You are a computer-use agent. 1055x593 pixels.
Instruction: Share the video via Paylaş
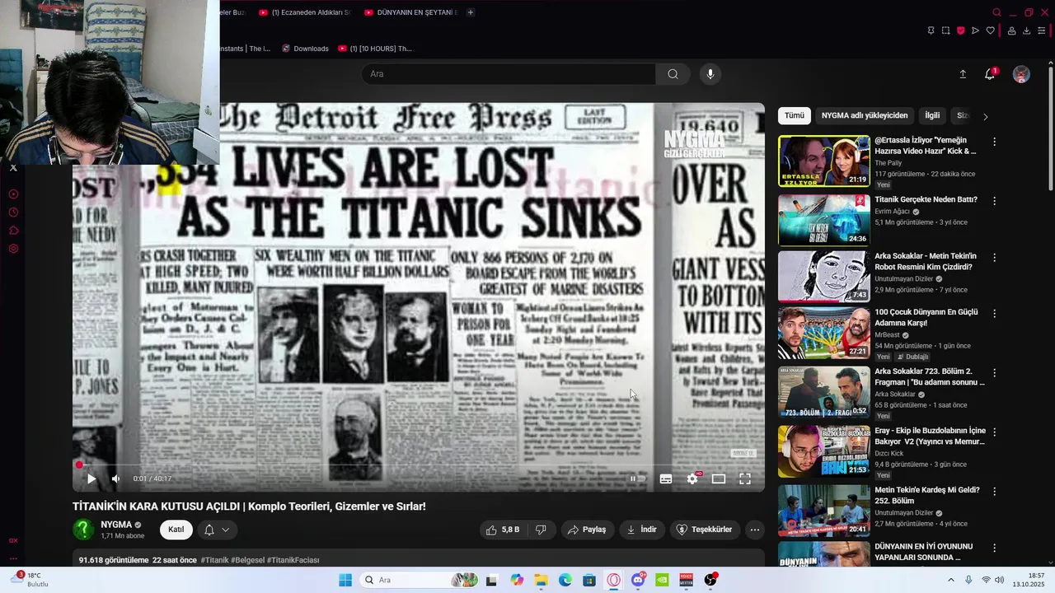pyautogui.click(x=587, y=530)
